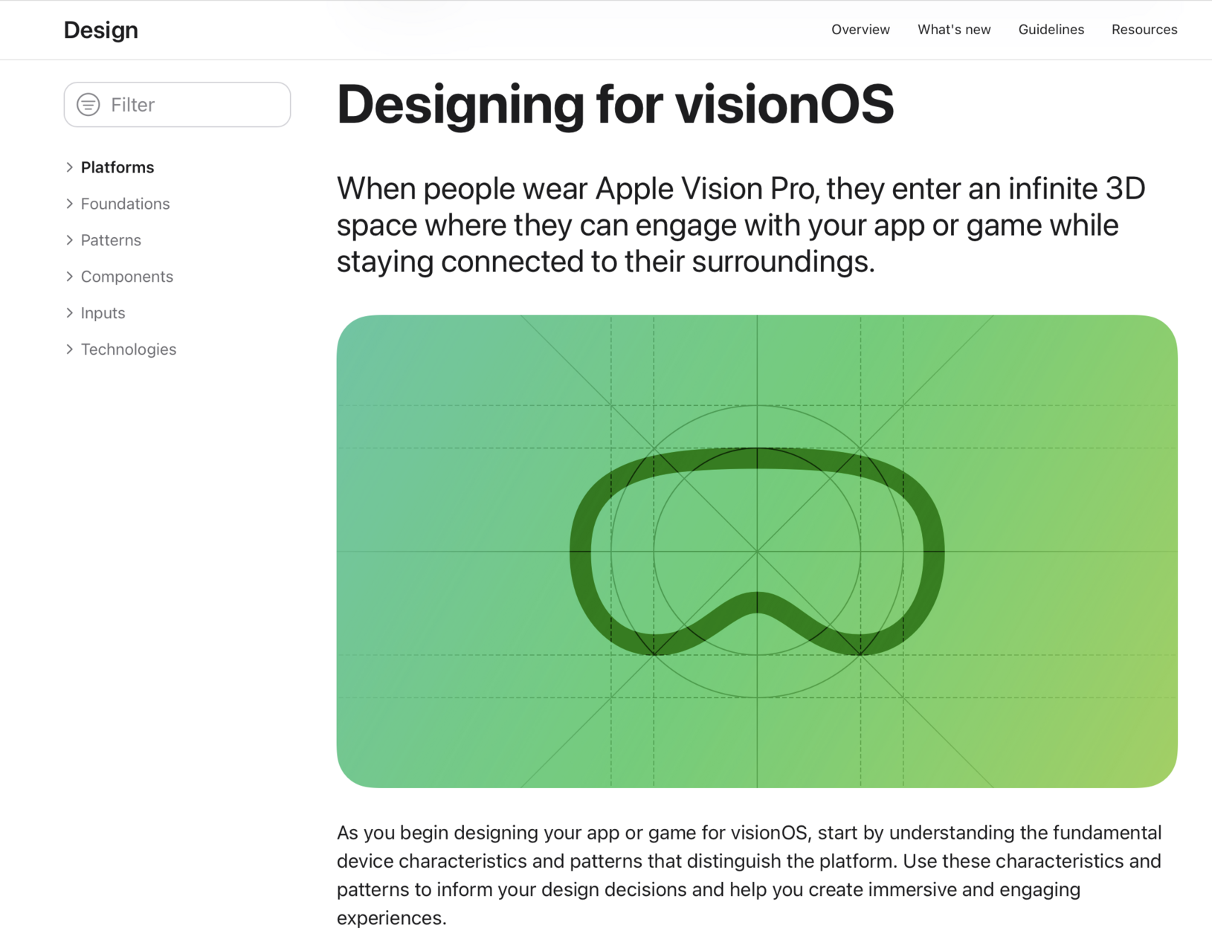Go to the Guidelines nav item
Screen dimensions: 1212x945
(1051, 30)
